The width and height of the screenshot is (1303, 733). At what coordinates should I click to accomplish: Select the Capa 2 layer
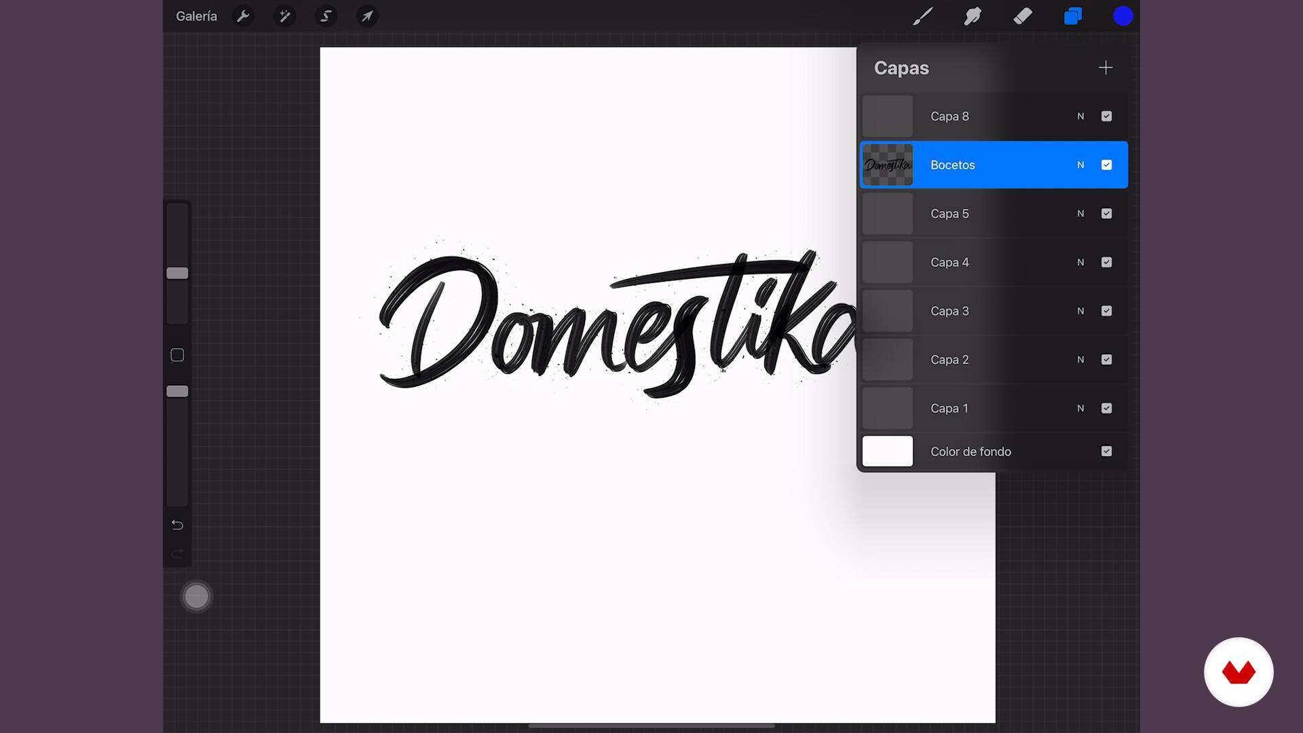point(994,360)
